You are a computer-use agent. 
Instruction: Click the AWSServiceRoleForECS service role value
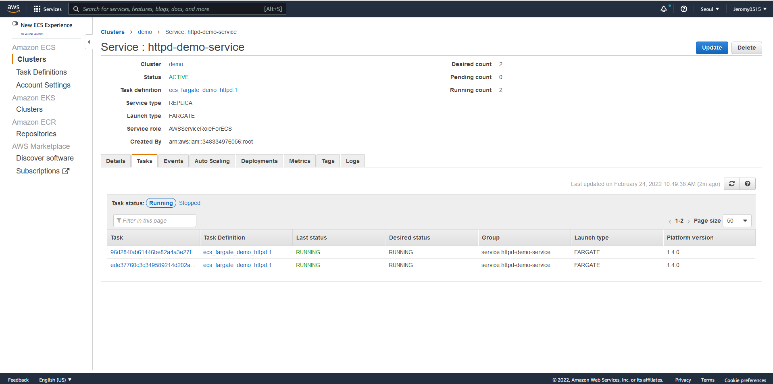point(200,129)
